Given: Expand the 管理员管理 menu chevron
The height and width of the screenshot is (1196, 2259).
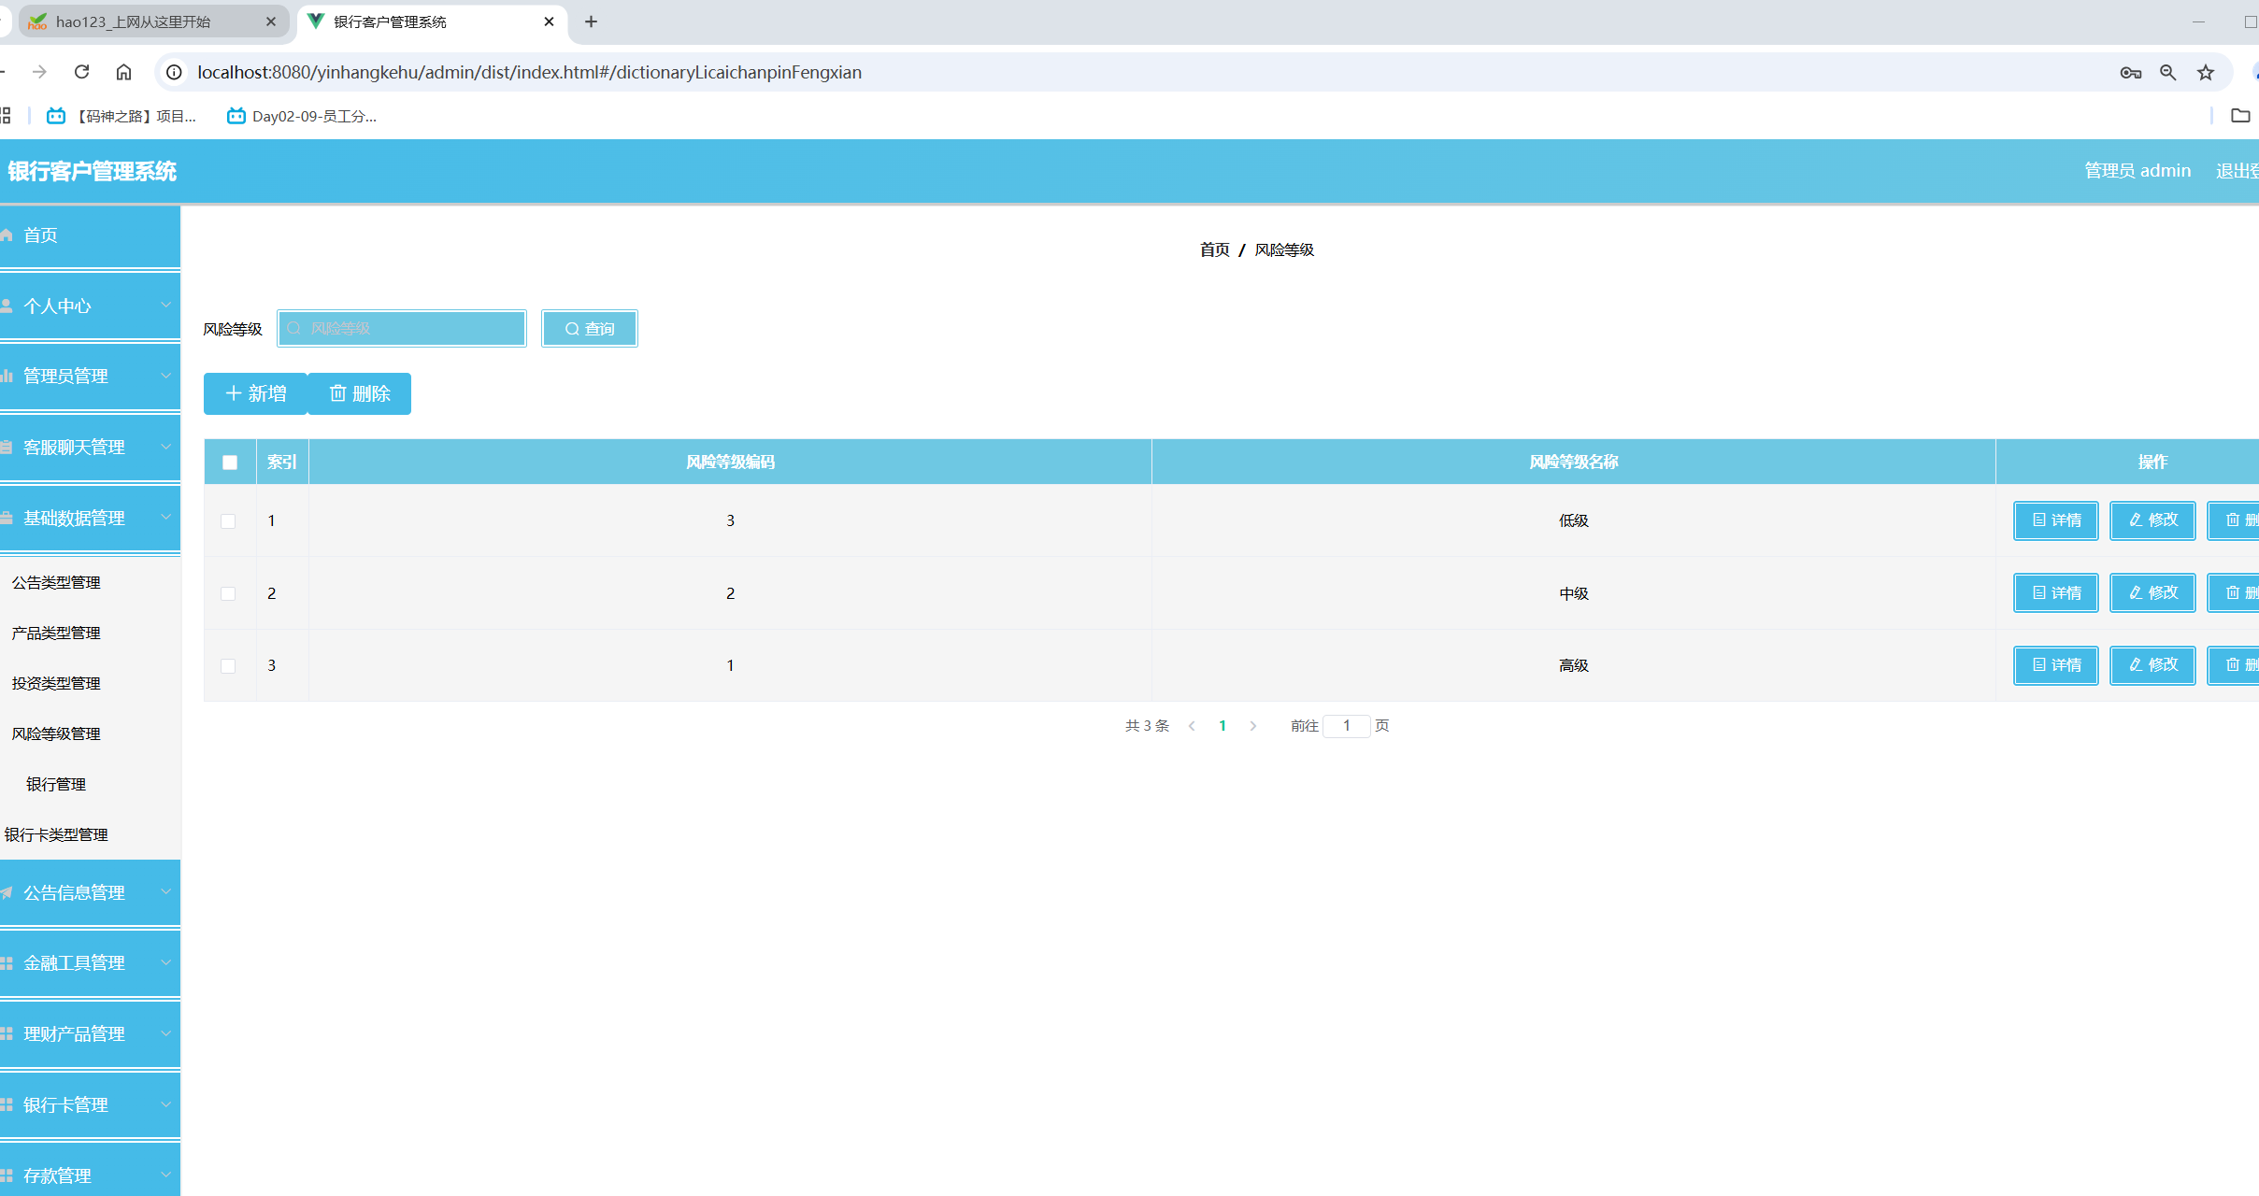Looking at the screenshot, I should (x=165, y=376).
